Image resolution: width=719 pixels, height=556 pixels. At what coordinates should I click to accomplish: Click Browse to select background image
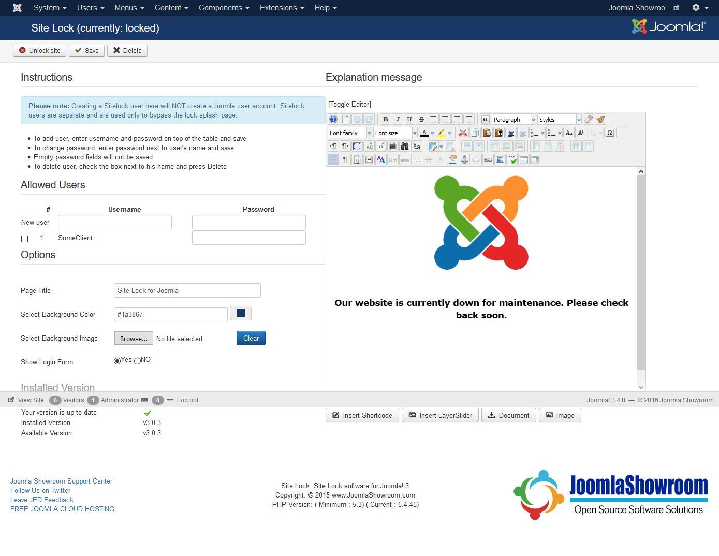(x=134, y=338)
